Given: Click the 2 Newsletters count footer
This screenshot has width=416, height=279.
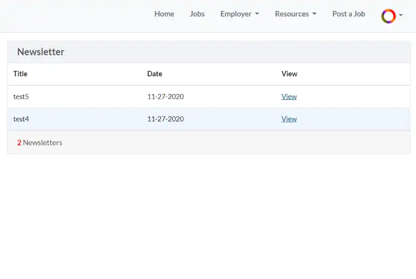Looking at the screenshot, I should (40, 142).
